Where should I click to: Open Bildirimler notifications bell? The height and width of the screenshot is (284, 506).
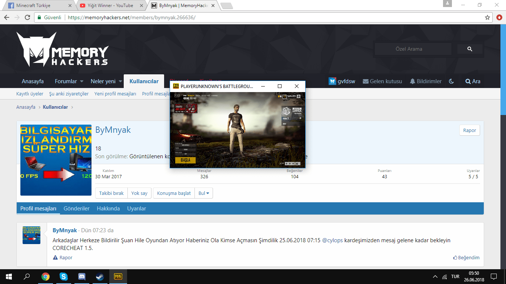[x=426, y=81]
